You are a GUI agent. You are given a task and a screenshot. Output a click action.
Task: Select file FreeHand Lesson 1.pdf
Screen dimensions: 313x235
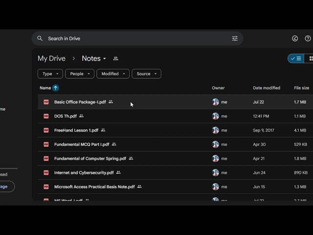[76, 130]
